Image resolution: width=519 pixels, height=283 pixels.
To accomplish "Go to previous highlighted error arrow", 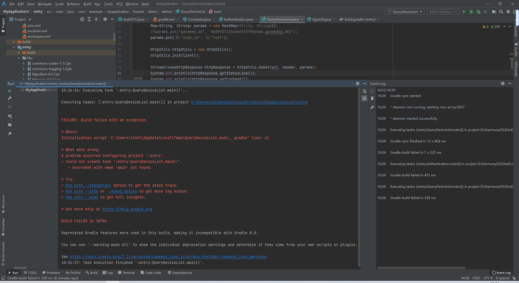I will click(x=504, y=26).
